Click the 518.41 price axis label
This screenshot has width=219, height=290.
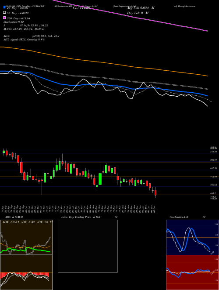pos(213,152)
